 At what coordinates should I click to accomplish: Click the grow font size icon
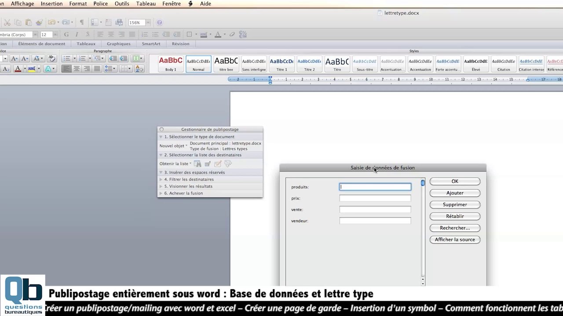(x=14, y=58)
